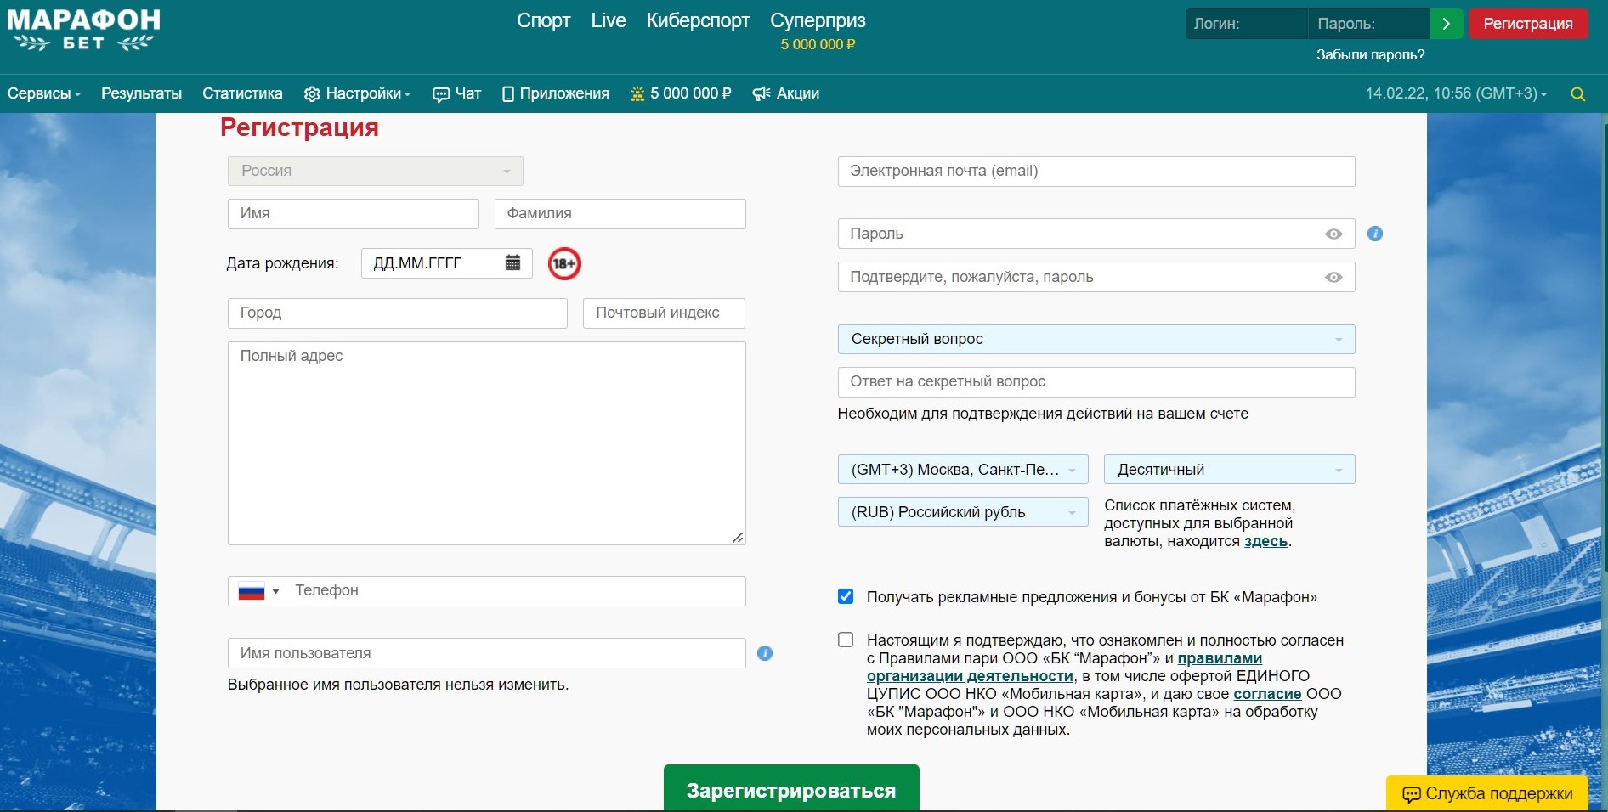Click the Электронная почта (email) field

tap(1096, 172)
